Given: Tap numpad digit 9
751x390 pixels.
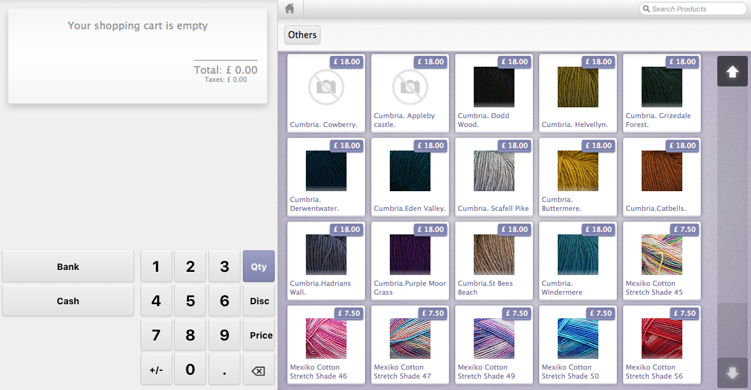Looking at the screenshot, I should tap(224, 335).
